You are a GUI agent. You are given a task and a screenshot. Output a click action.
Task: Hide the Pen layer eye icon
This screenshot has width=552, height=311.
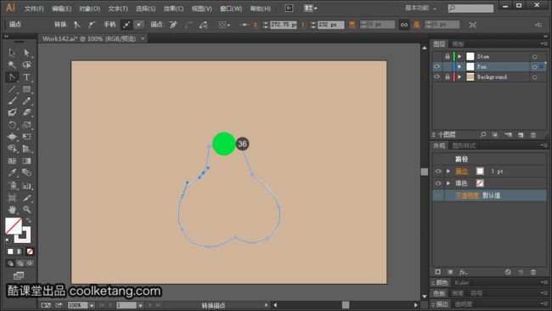[x=437, y=66]
